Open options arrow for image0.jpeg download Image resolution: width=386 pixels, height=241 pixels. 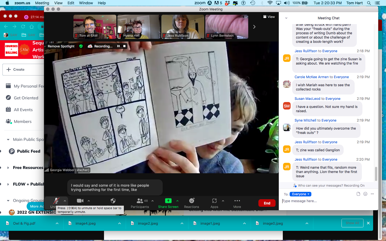pos(307,223)
